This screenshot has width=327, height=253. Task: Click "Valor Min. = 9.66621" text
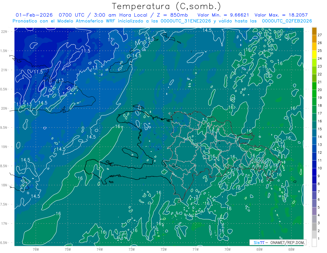[x=224, y=15]
